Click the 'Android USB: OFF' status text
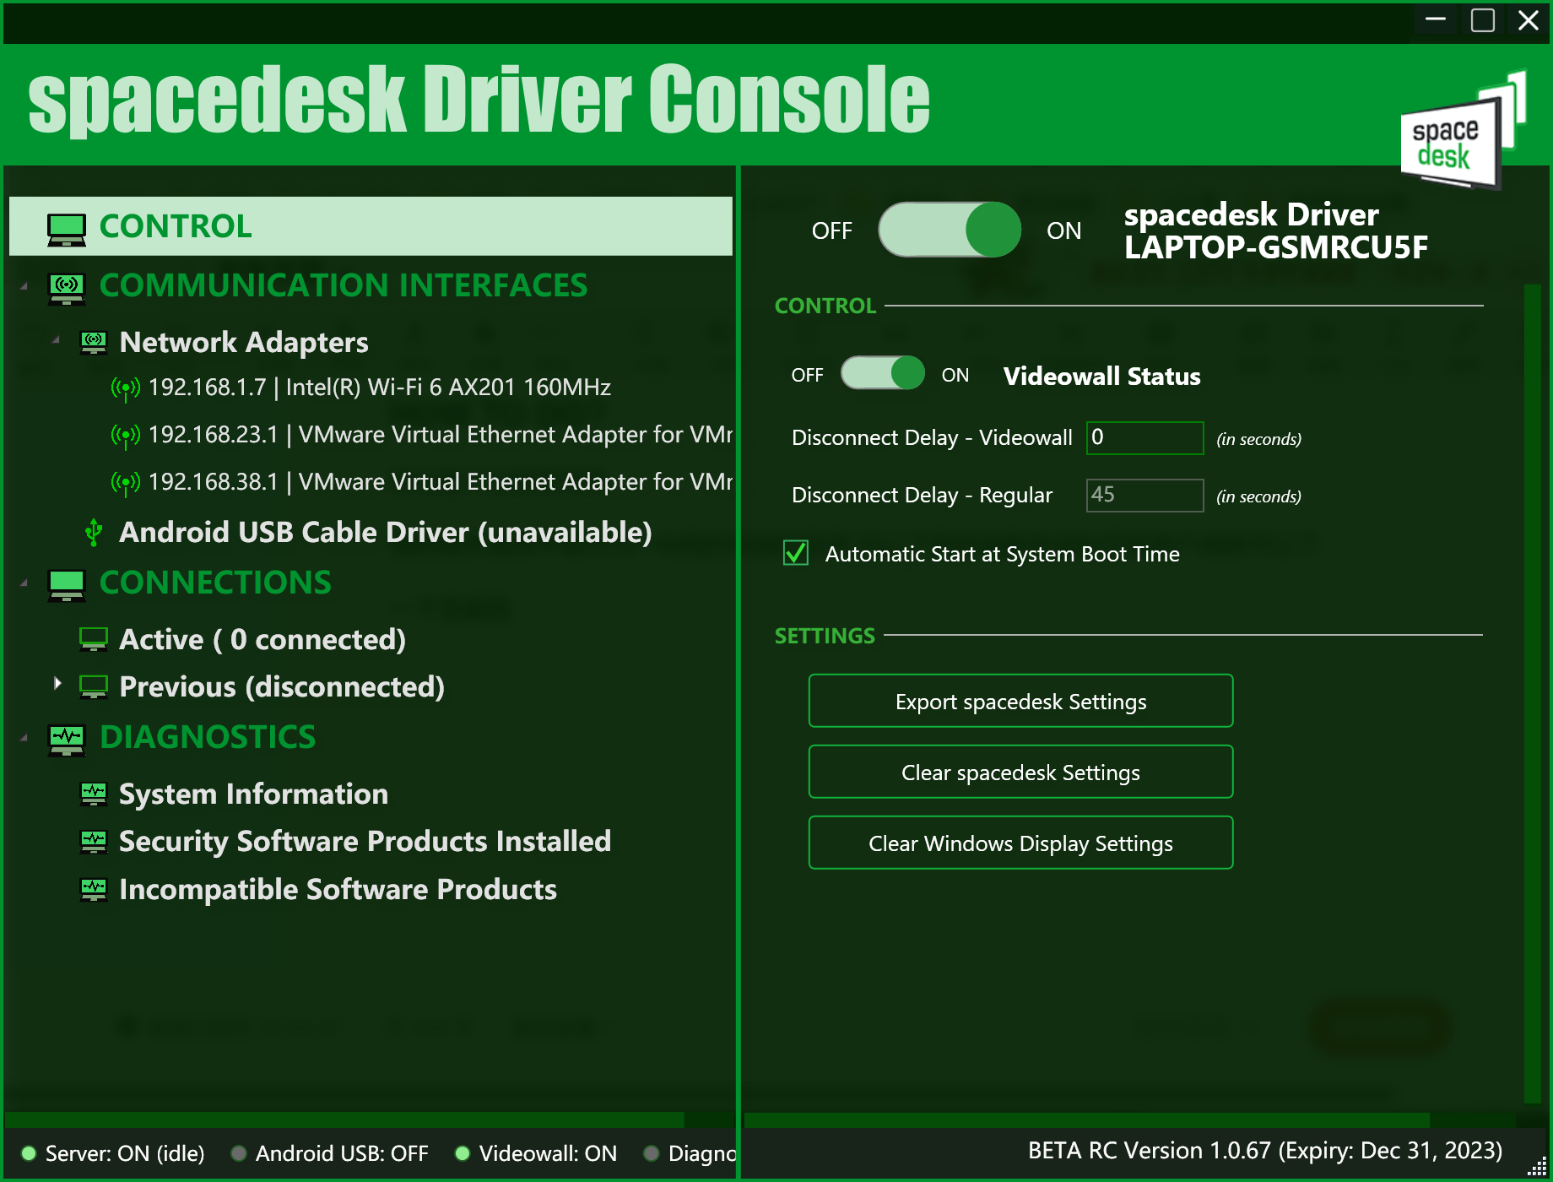Screen dimensions: 1553x1182 [342, 1153]
